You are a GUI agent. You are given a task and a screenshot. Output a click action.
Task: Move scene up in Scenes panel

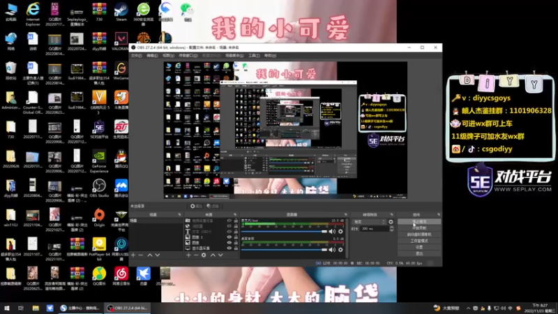point(150,255)
